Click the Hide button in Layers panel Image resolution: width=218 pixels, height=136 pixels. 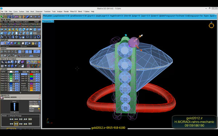pyautogui.click(x=26, y=72)
